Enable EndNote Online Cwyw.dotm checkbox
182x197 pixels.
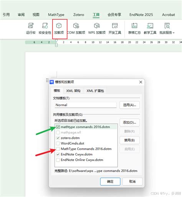(x=58, y=160)
